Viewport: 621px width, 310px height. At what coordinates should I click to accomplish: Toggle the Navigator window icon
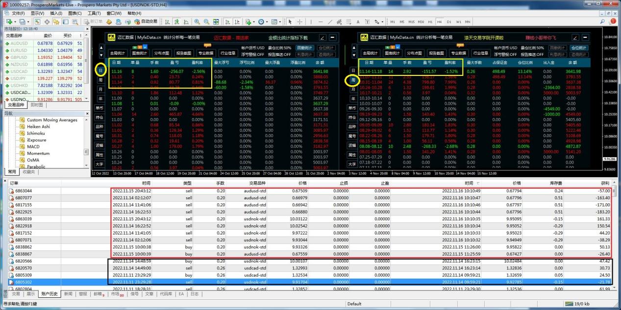(56, 22)
